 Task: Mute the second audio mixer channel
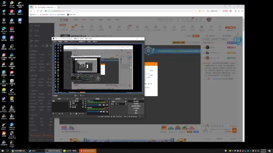pyautogui.click(x=104, y=112)
